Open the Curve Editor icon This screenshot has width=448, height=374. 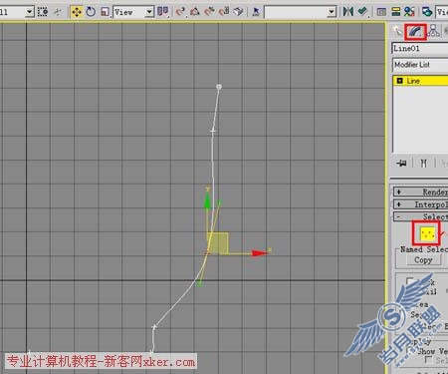(395, 12)
